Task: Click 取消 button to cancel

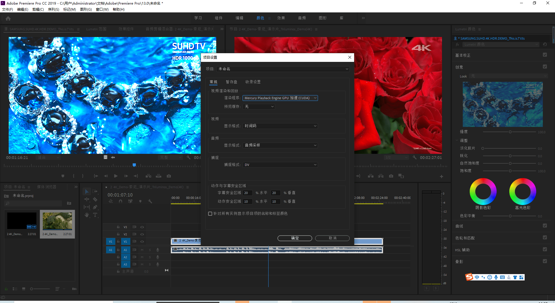Action: click(332, 238)
